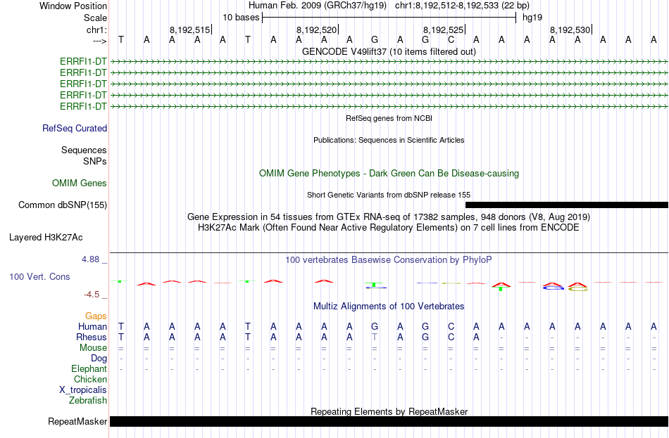The height and width of the screenshot is (438, 669).
Task: Click the Chicken species label
Action: pos(90,379)
